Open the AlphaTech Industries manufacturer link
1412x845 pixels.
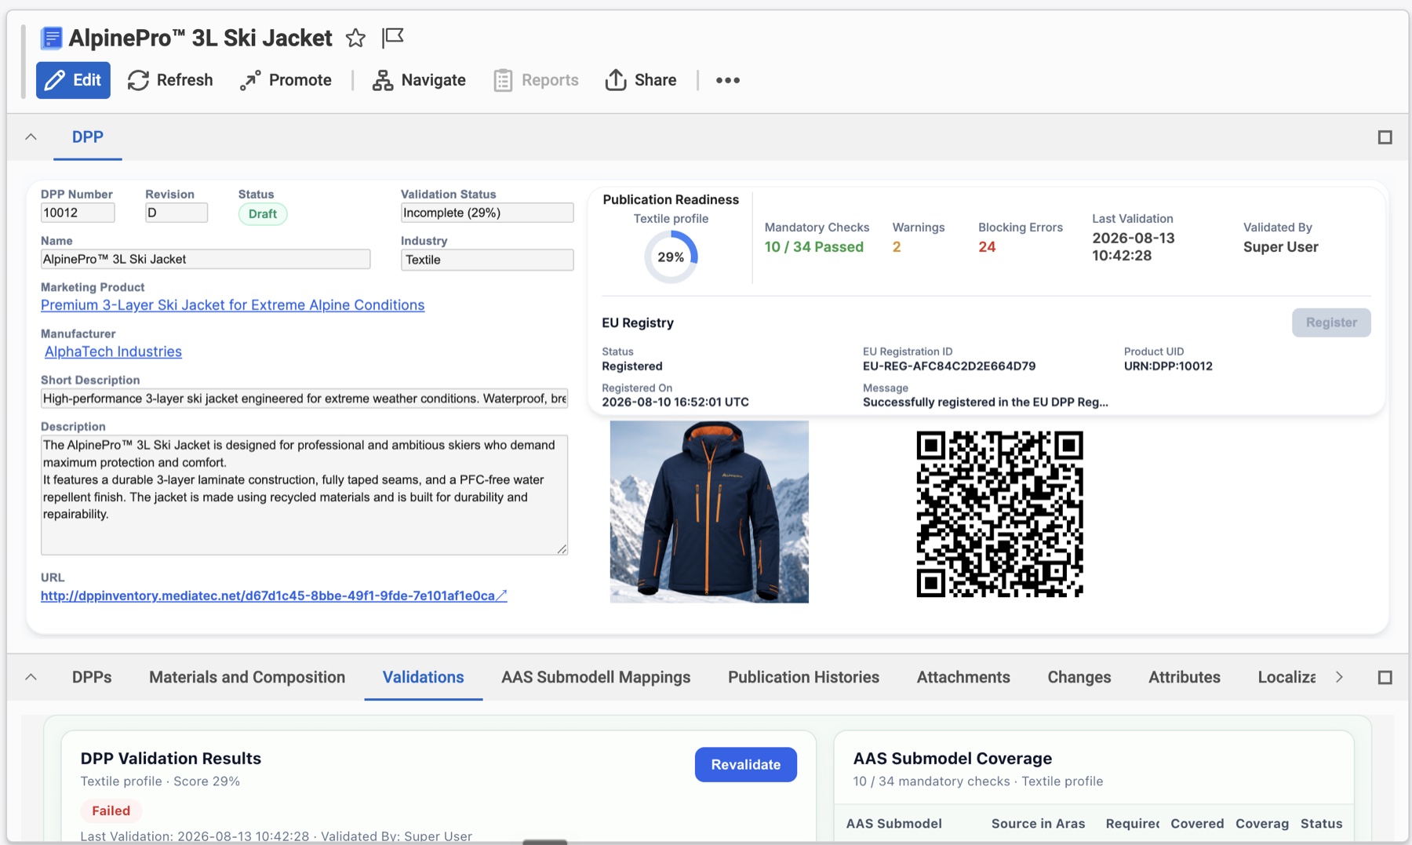coord(113,351)
